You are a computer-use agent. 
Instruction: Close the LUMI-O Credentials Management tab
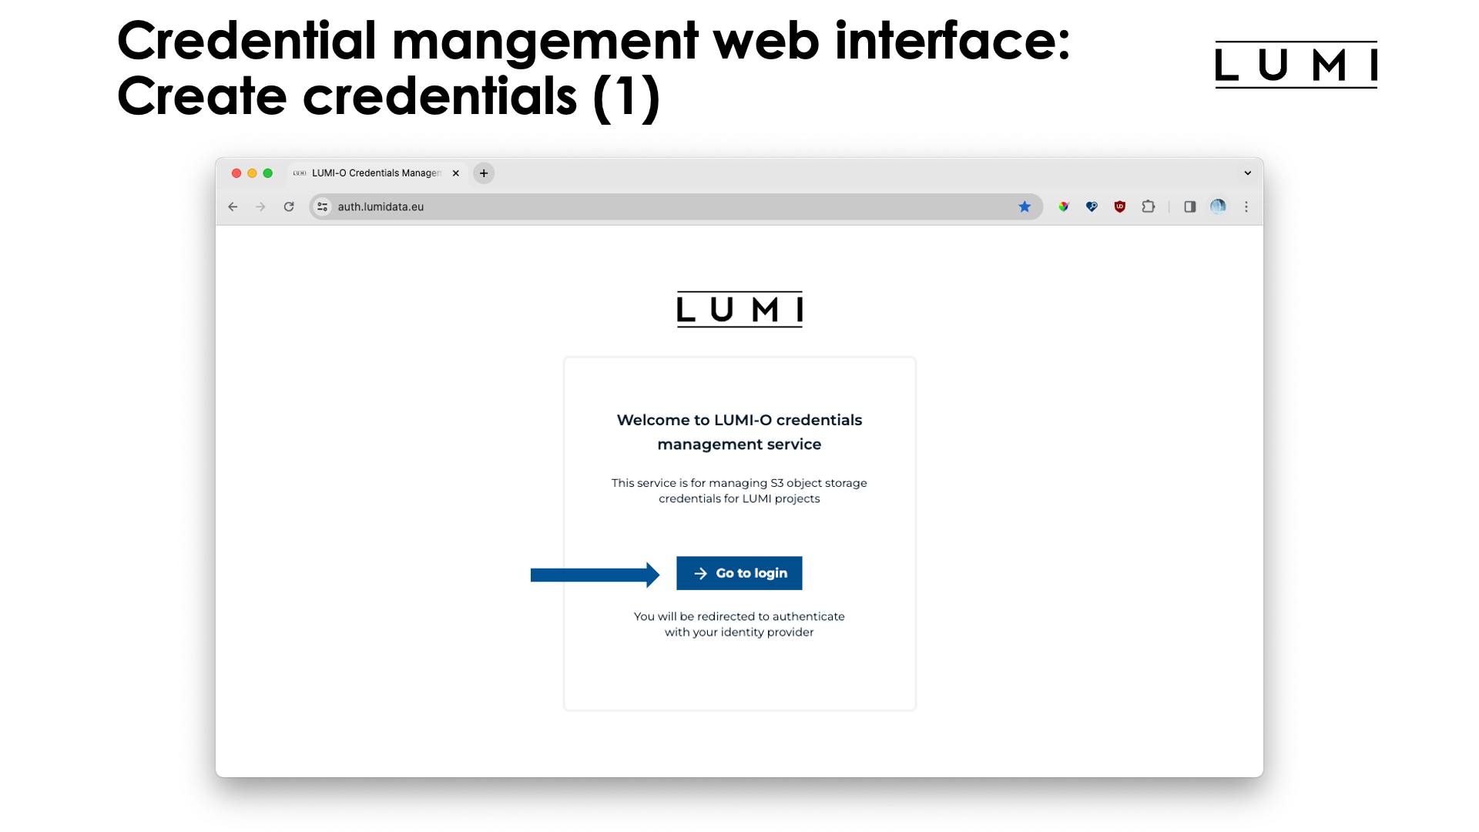455,173
